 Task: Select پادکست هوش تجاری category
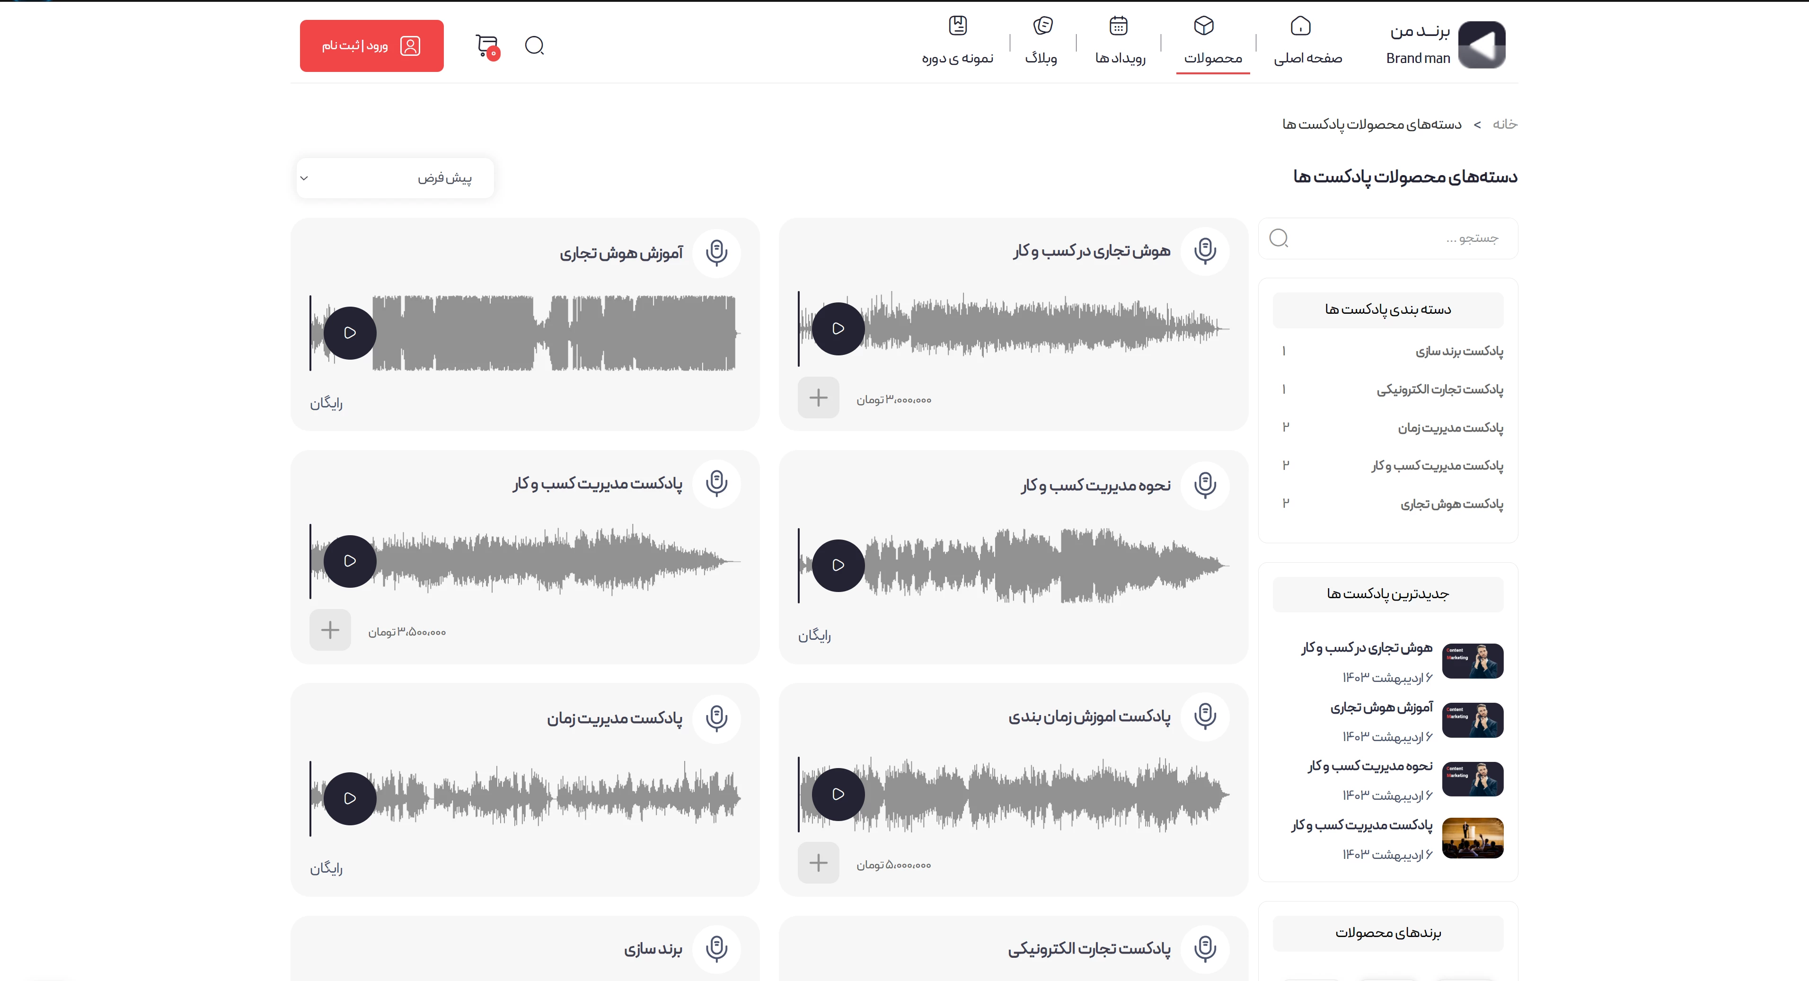pyautogui.click(x=1451, y=504)
